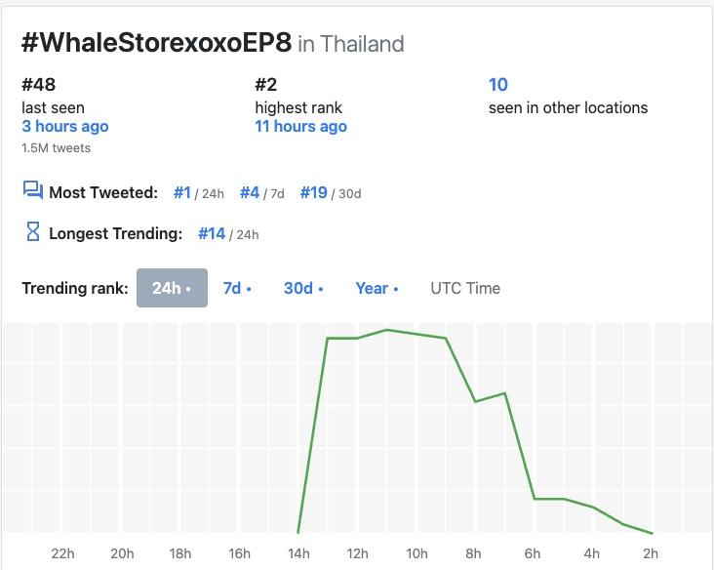
Task: Click the '10' other locations link
Action: point(497,85)
